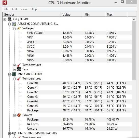Viewport: 139px width, 138px height.
Task: Click the 48 °C Package temperature value
Action: 72,110
